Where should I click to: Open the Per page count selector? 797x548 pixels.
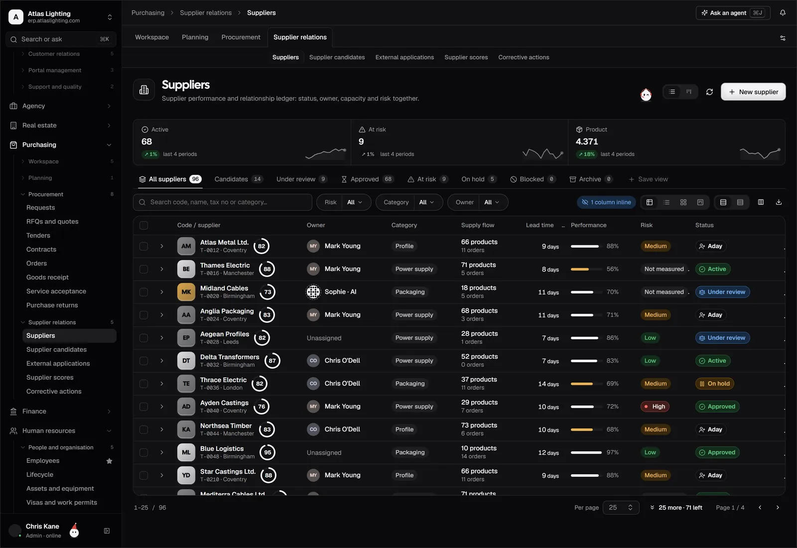click(621, 508)
